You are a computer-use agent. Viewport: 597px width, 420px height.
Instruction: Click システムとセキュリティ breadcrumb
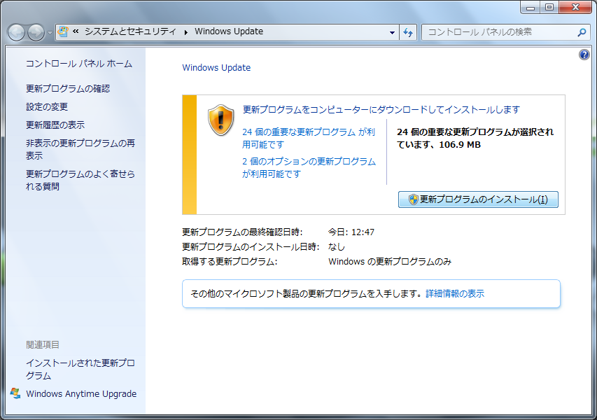click(130, 31)
